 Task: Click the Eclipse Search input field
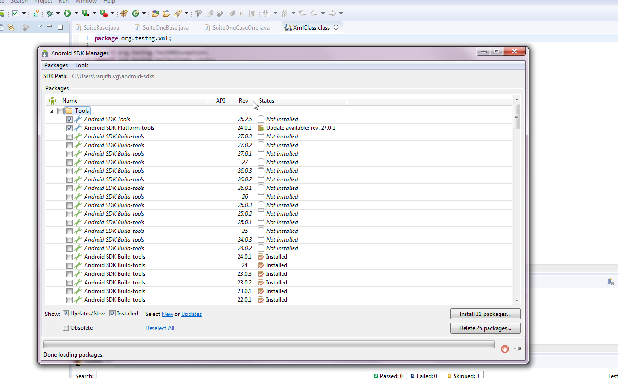coord(232,376)
